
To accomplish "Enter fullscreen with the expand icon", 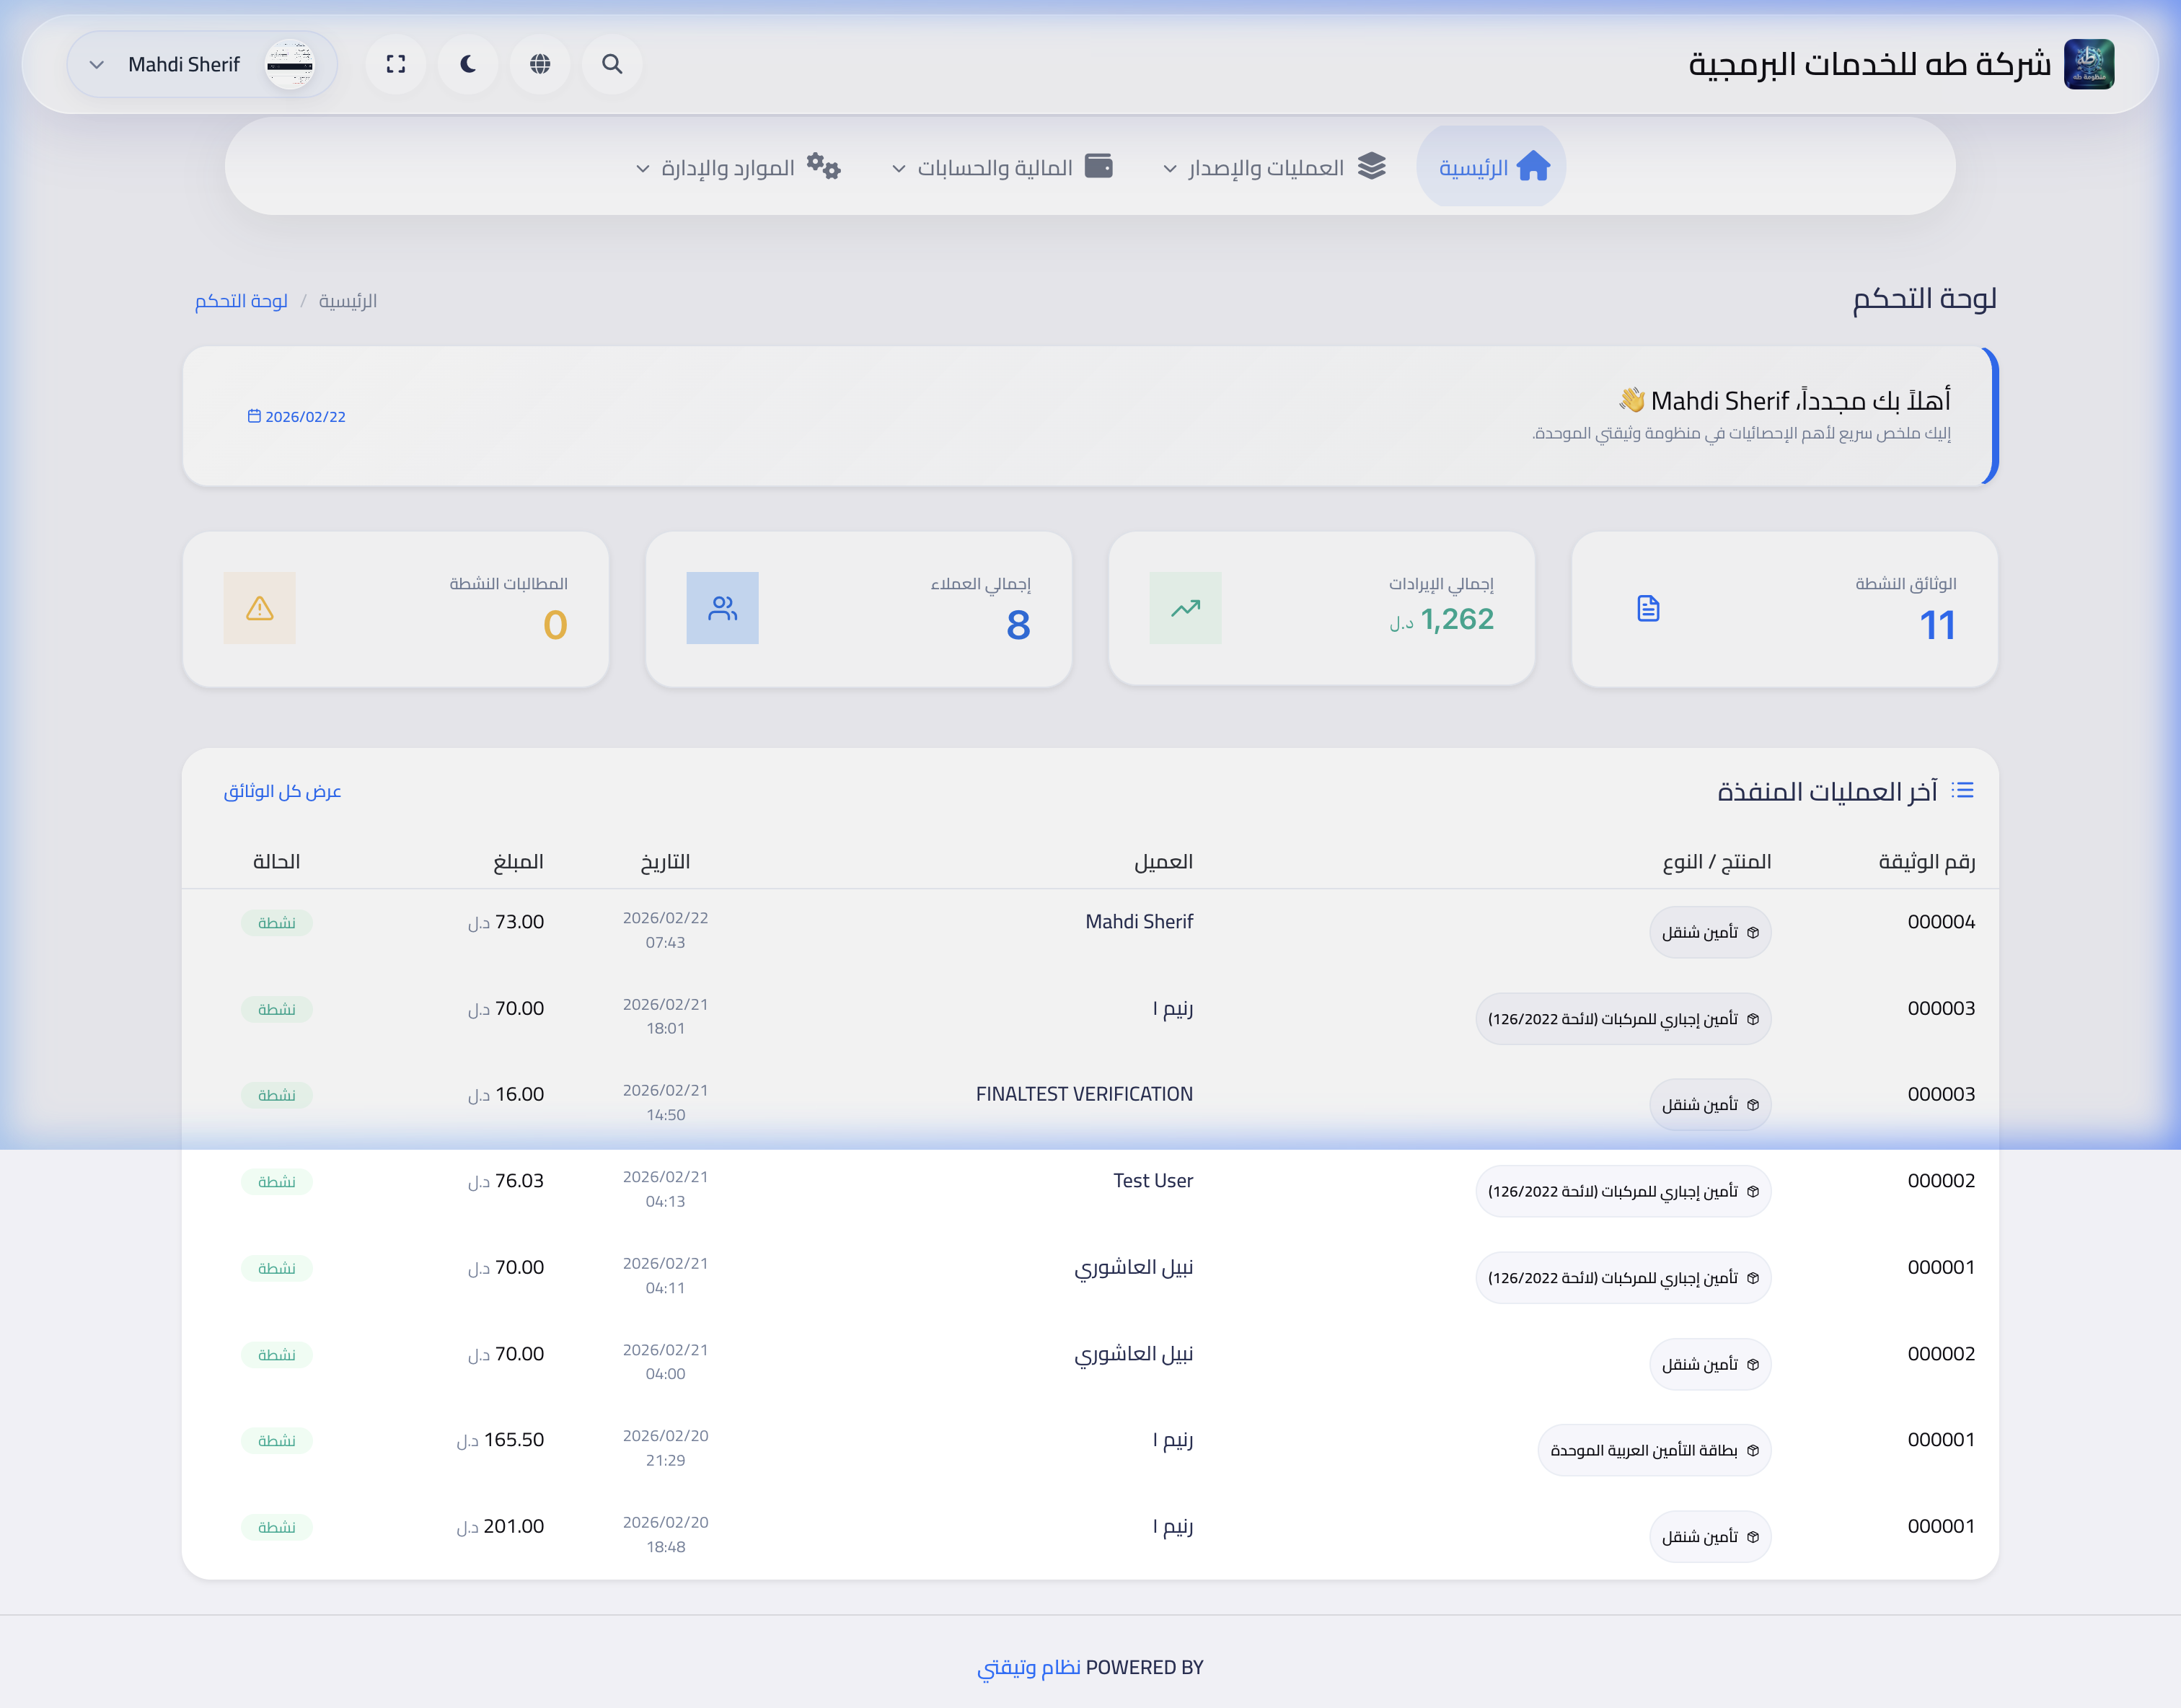I will point(396,64).
